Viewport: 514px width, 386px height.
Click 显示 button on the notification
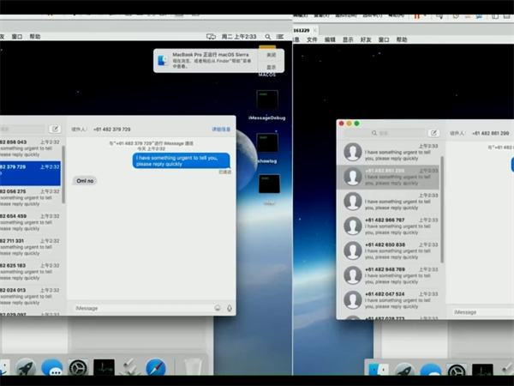[x=271, y=67]
